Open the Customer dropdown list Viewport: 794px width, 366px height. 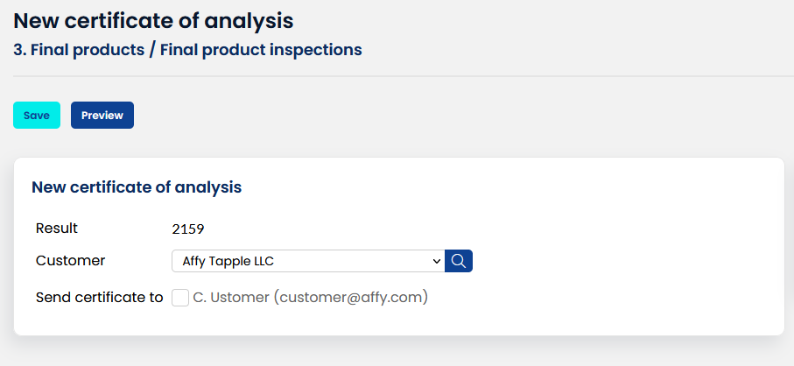click(306, 261)
